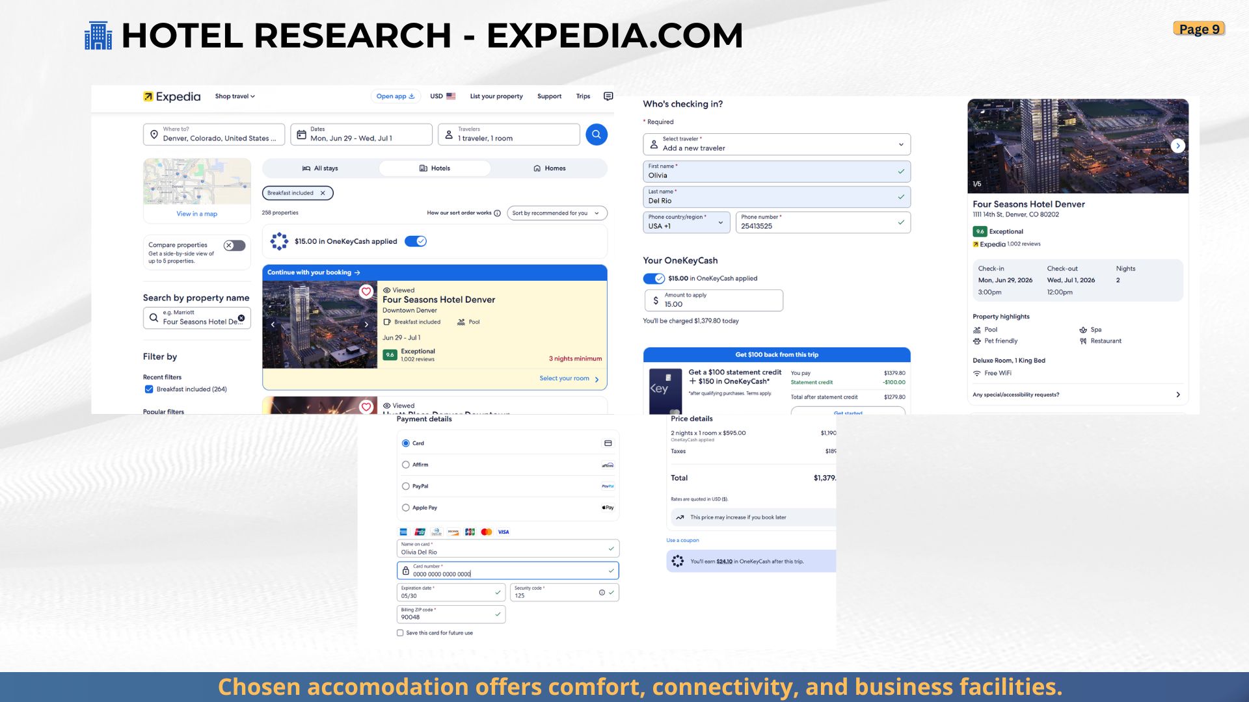Open Travelers selector field
The image size is (1249, 702).
click(x=509, y=135)
